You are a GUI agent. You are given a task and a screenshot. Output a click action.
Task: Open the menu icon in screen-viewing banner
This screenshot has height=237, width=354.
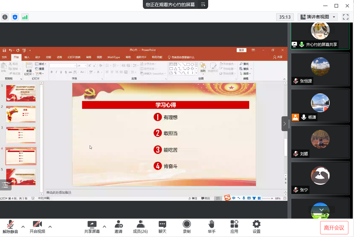pos(203,4)
